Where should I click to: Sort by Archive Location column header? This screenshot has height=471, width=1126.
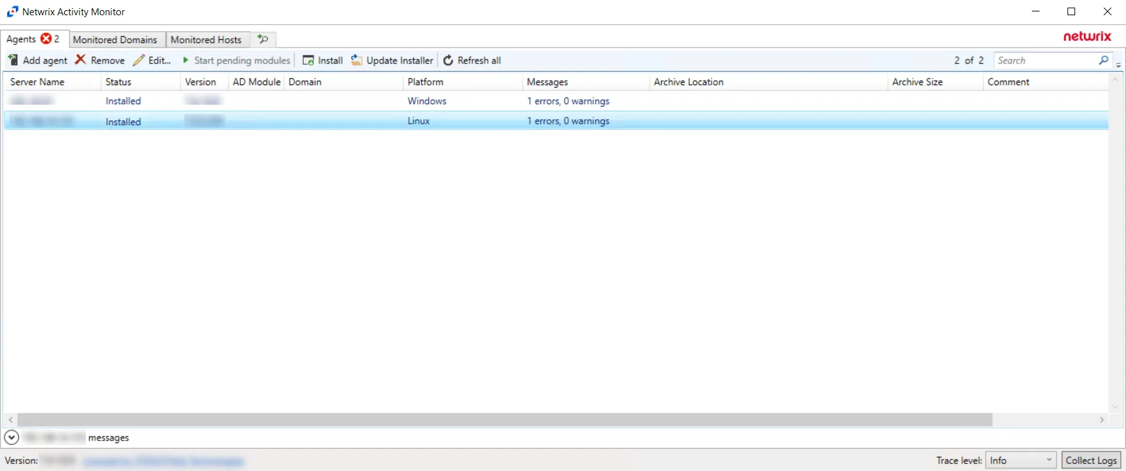[x=768, y=82]
